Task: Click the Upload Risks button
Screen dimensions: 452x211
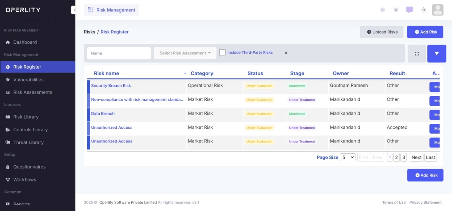Action: pyautogui.click(x=382, y=32)
